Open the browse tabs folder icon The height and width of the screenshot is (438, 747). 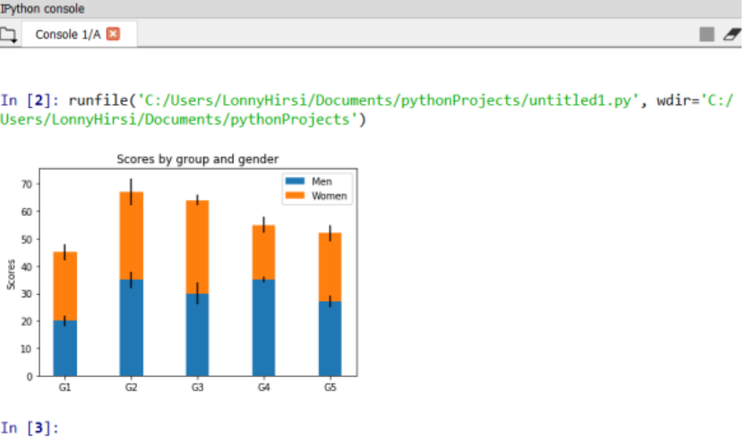tap(10, 35)
